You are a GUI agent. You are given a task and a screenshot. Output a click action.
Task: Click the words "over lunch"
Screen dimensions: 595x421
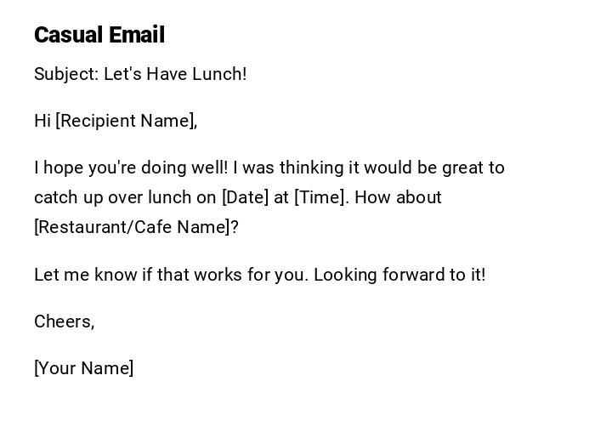pos(147,197)
